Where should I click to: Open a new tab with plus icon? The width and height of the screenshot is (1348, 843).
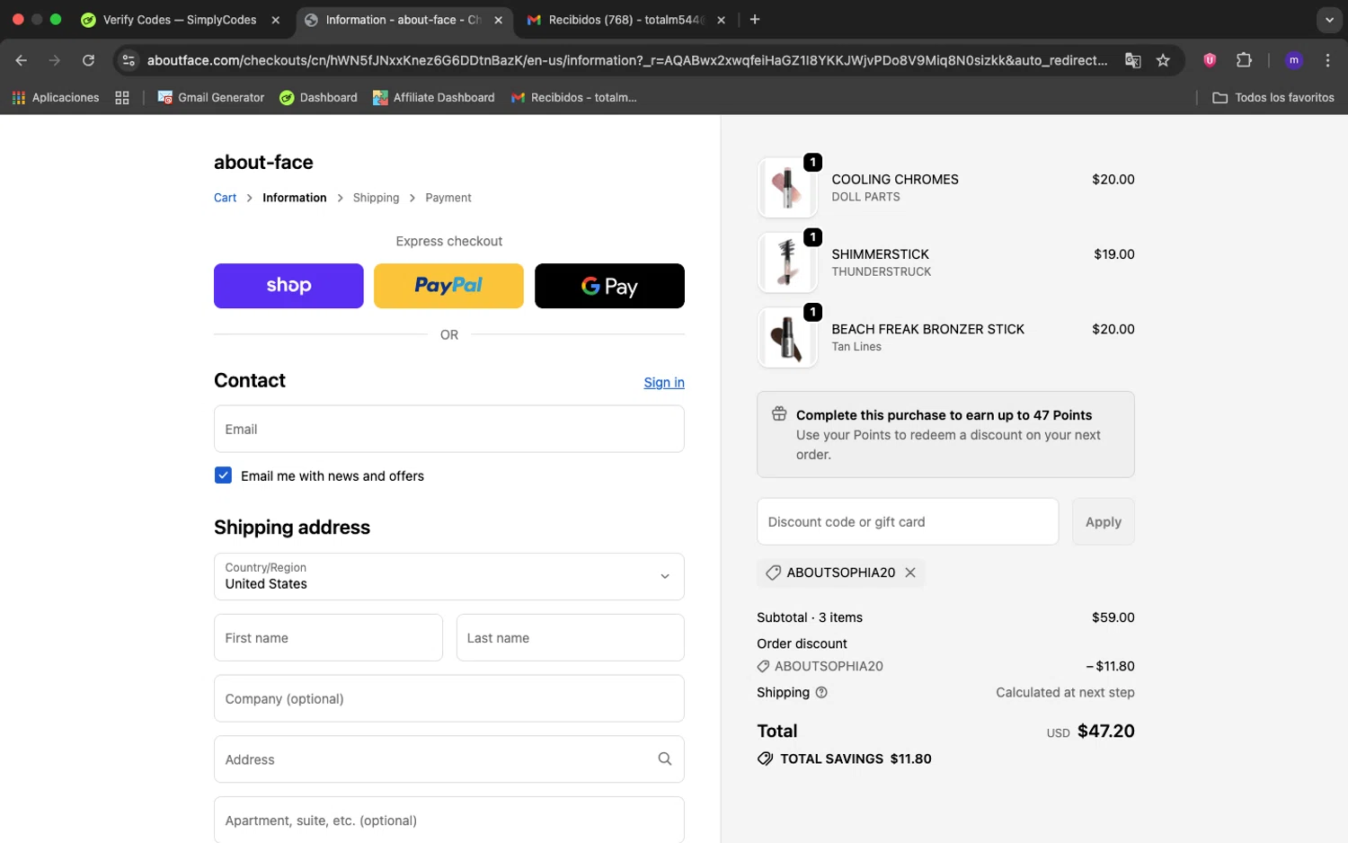755,20
